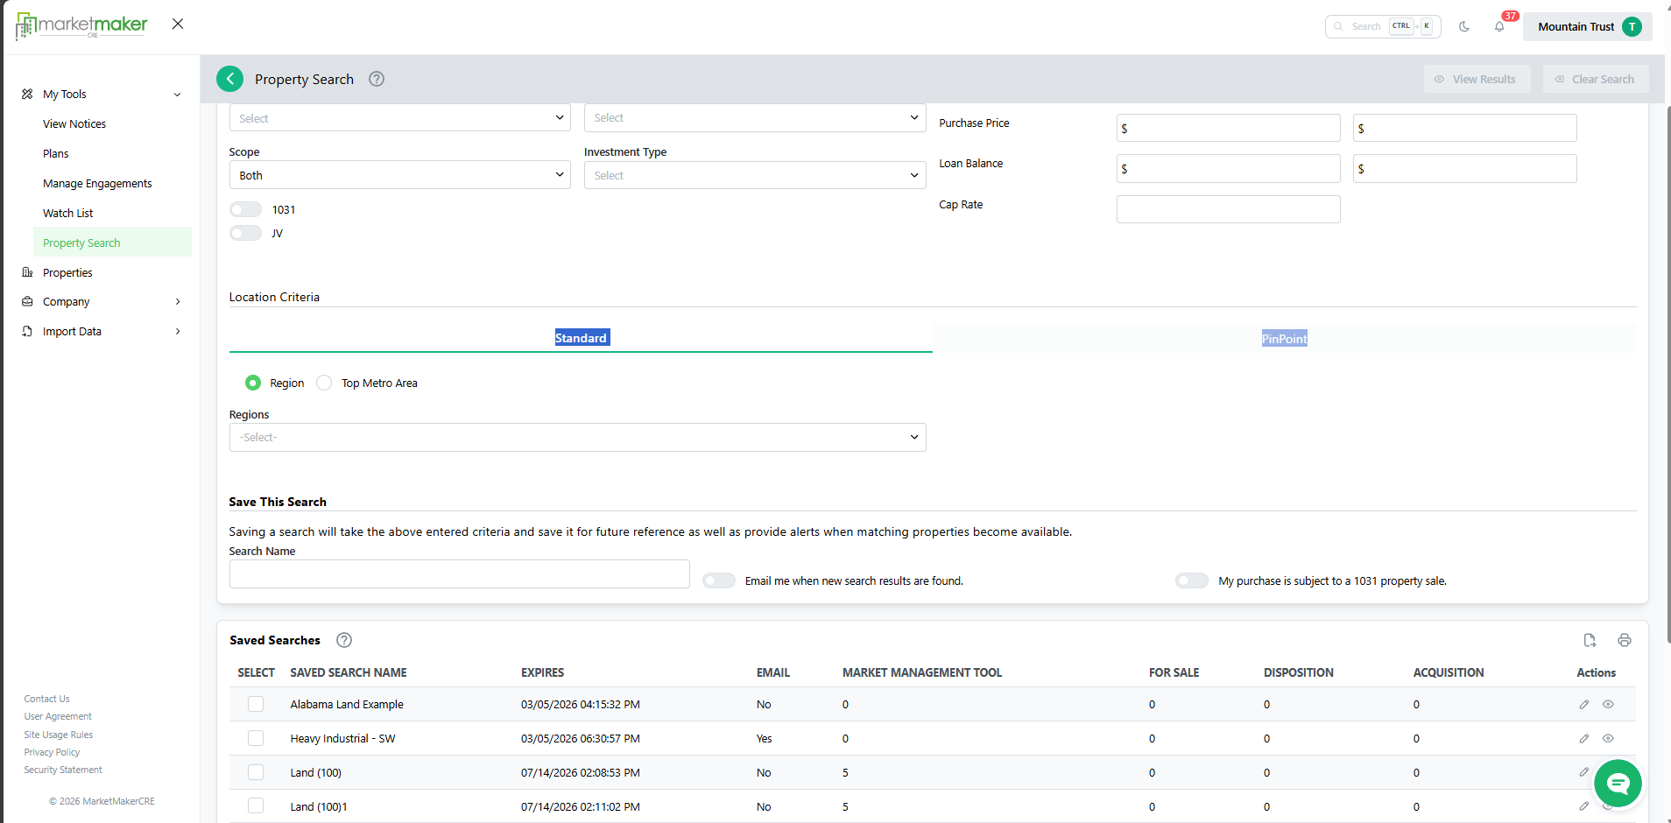
Task: Print the saved searches list
Action: click(1625, 640)
